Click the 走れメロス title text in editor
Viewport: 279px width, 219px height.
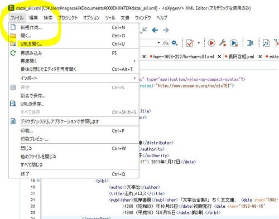point(136,193)
